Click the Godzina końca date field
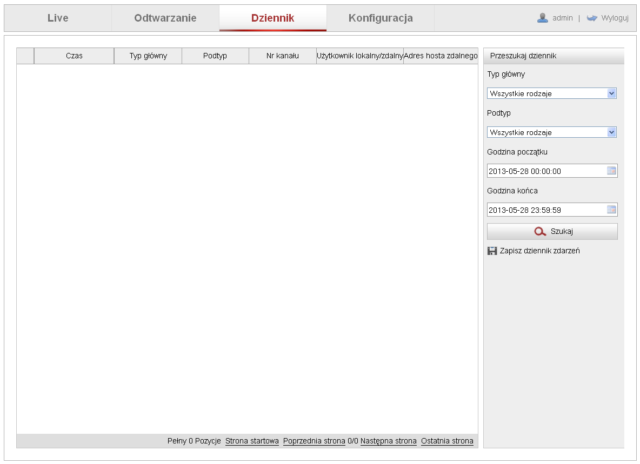The image size is (640, 464). 552,210
